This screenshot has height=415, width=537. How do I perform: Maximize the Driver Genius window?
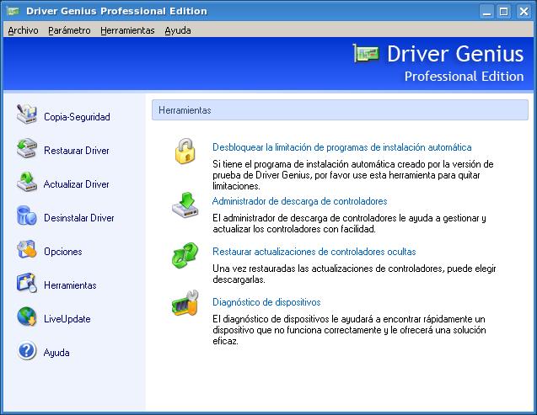tap(504, 12)
